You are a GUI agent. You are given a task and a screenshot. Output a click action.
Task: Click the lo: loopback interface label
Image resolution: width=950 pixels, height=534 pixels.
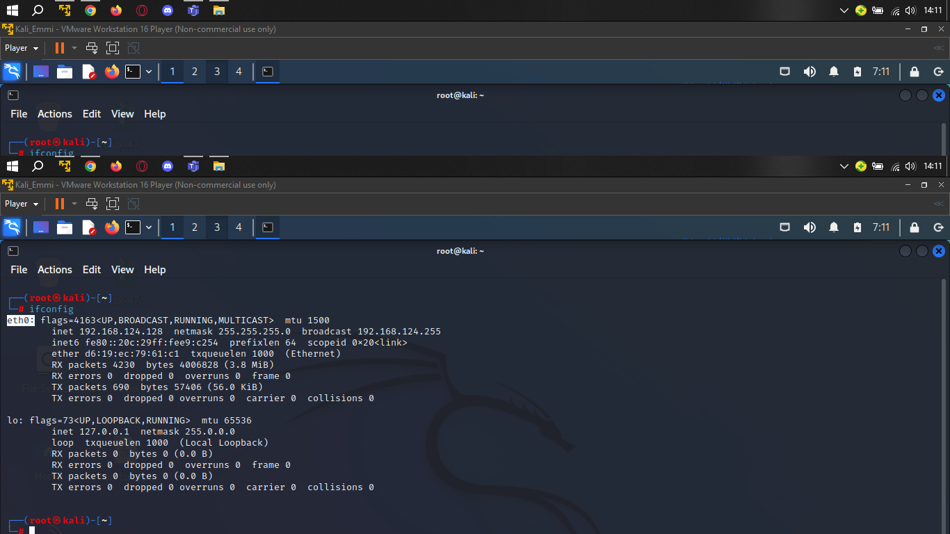click(x=15, y=421)
